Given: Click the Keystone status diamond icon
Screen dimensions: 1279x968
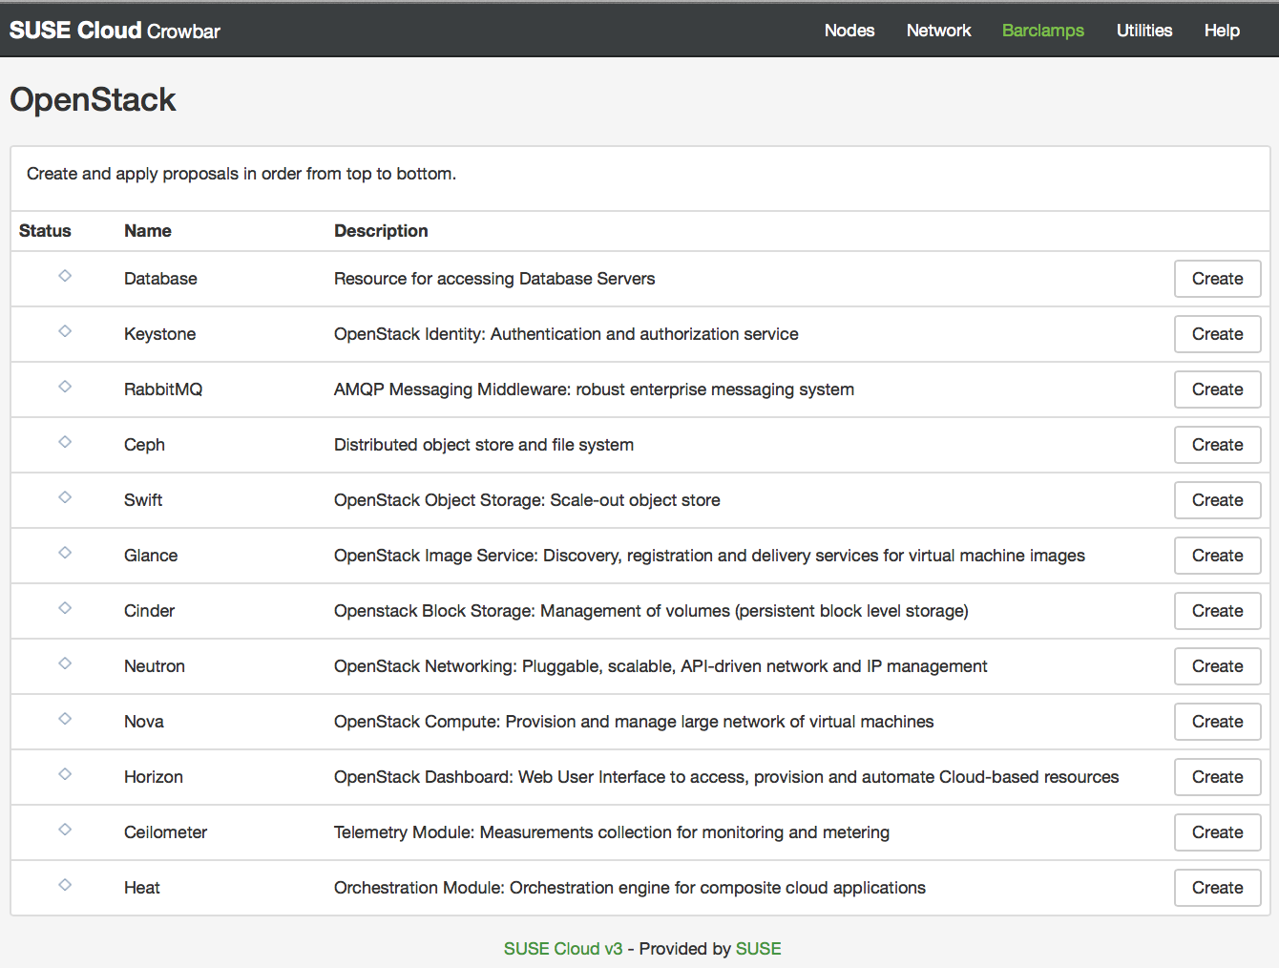Looking at the screenshot, I should [x=65, y=331].
